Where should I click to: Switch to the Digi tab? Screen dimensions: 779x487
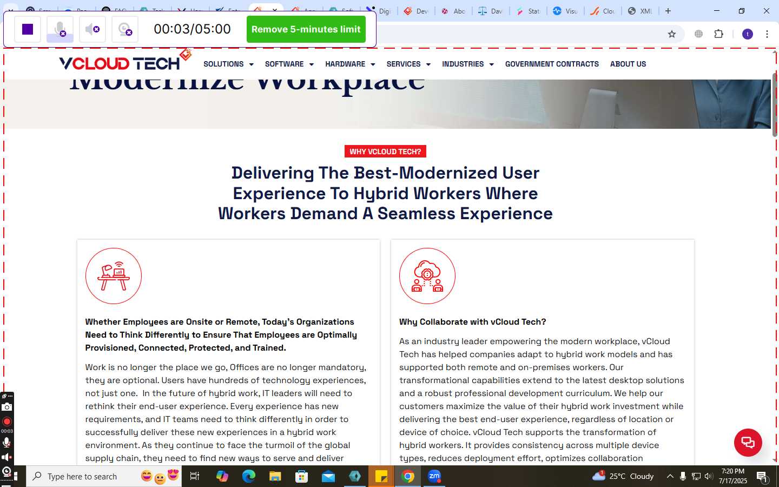coord(379,11)
